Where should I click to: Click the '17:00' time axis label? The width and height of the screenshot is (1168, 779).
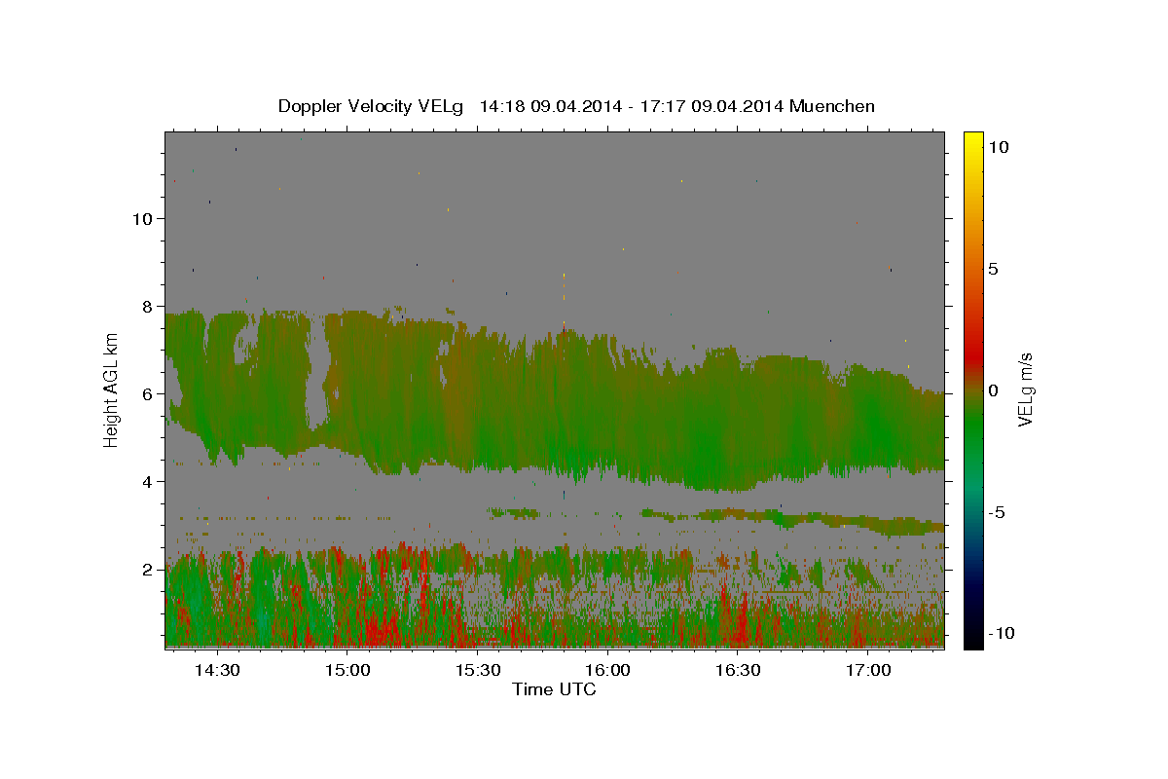(868, 671)
